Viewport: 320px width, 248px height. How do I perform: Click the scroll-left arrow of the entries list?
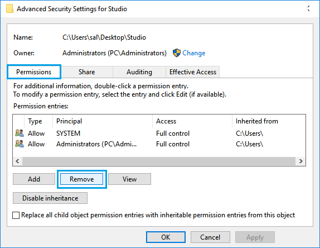[17, 161]
